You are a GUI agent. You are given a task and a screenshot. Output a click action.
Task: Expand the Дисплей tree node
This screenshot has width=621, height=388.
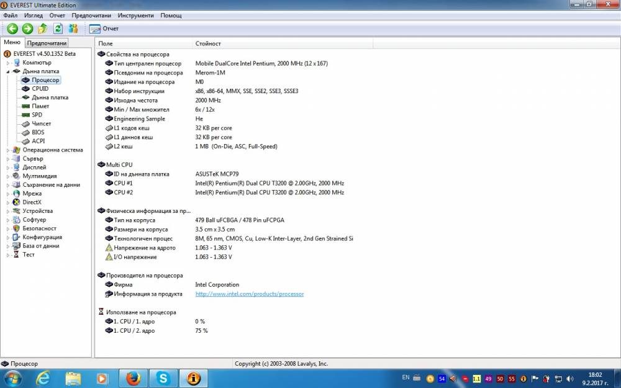pyautogui.click(x=7, y=168)
